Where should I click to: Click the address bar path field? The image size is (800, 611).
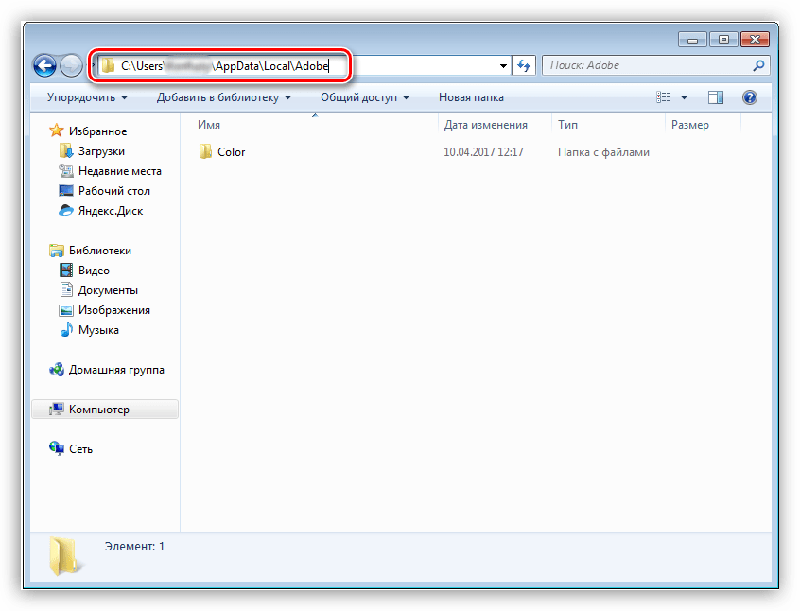304,65
